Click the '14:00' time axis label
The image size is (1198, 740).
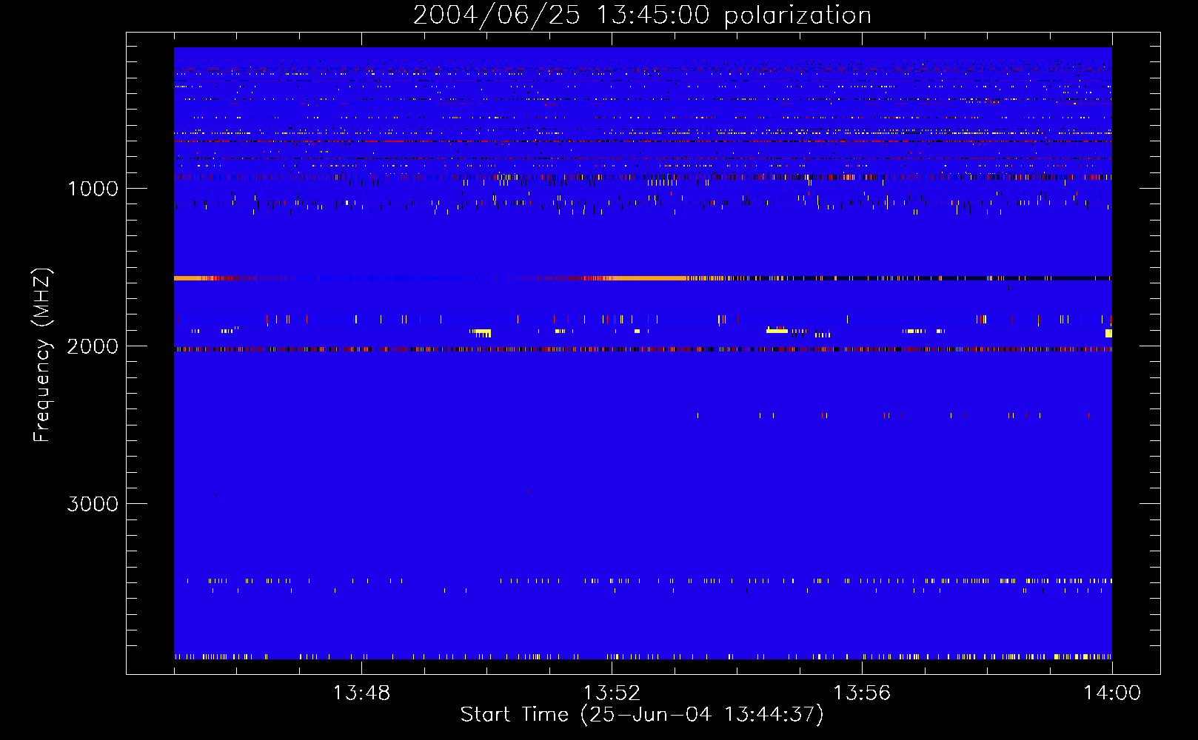tap(1112, 693)
